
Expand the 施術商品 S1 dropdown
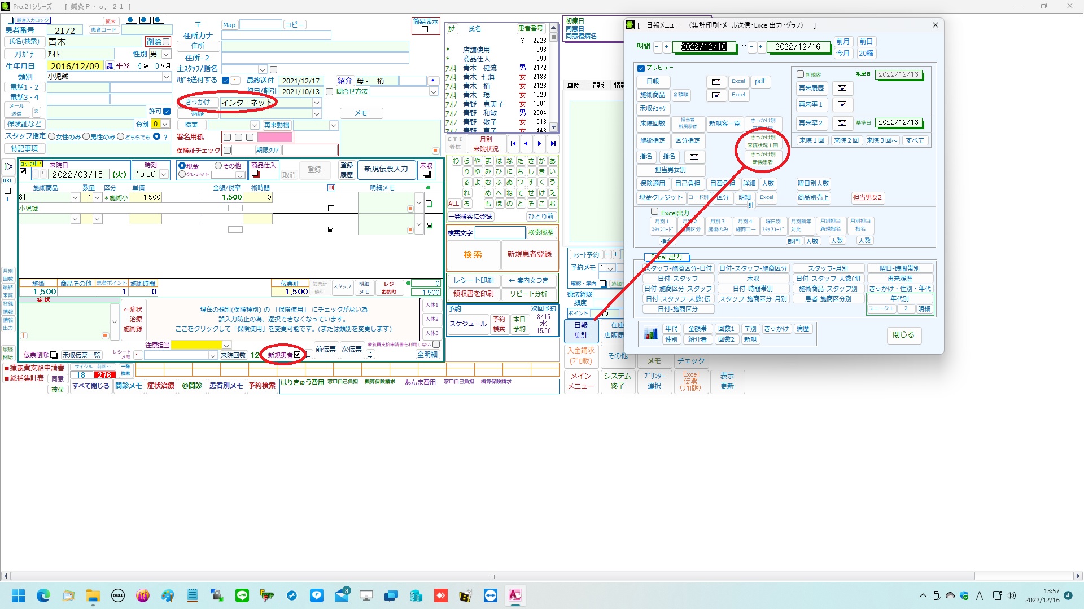point(75,197)
